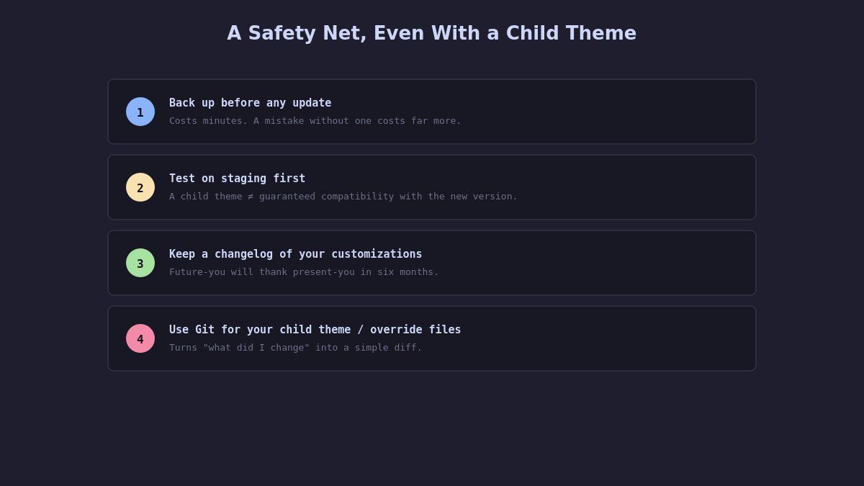This screenshot has height=486, width=864.
Task: Click the 'guaranteed compatibility' description line
Action: pyautogui.click(x=343, y=197)
